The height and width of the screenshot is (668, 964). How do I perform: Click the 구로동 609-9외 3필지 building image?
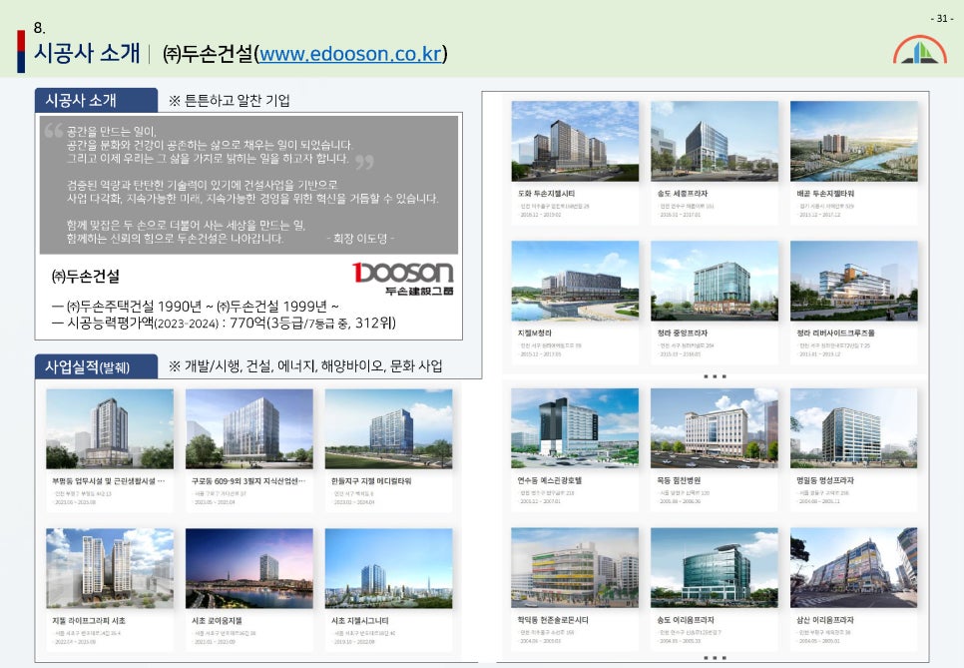tap(249, 428)
